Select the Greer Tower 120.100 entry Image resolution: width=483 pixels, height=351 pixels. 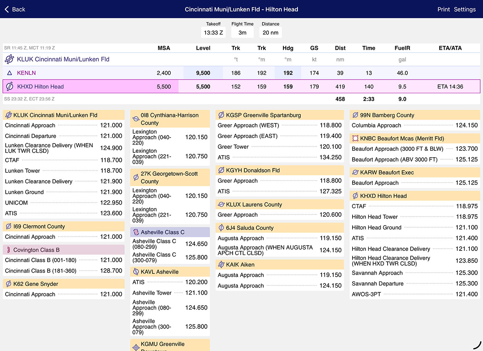pyautogui.click(x=279, y=147)
